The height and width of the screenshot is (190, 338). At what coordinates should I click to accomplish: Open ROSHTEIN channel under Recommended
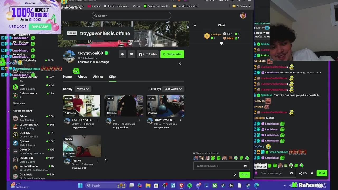coord(33,160)
